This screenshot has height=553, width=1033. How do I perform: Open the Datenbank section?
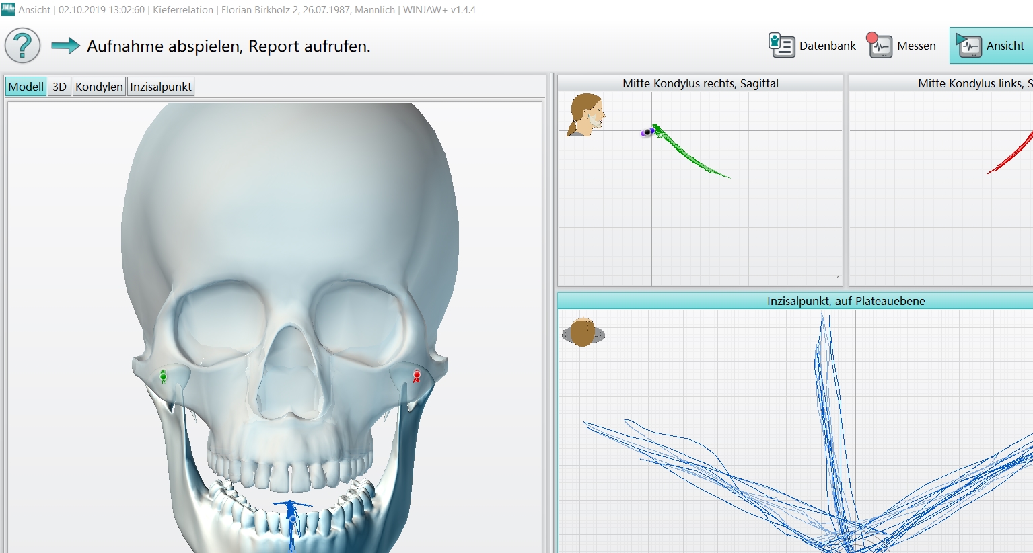[x=812, y=46]
